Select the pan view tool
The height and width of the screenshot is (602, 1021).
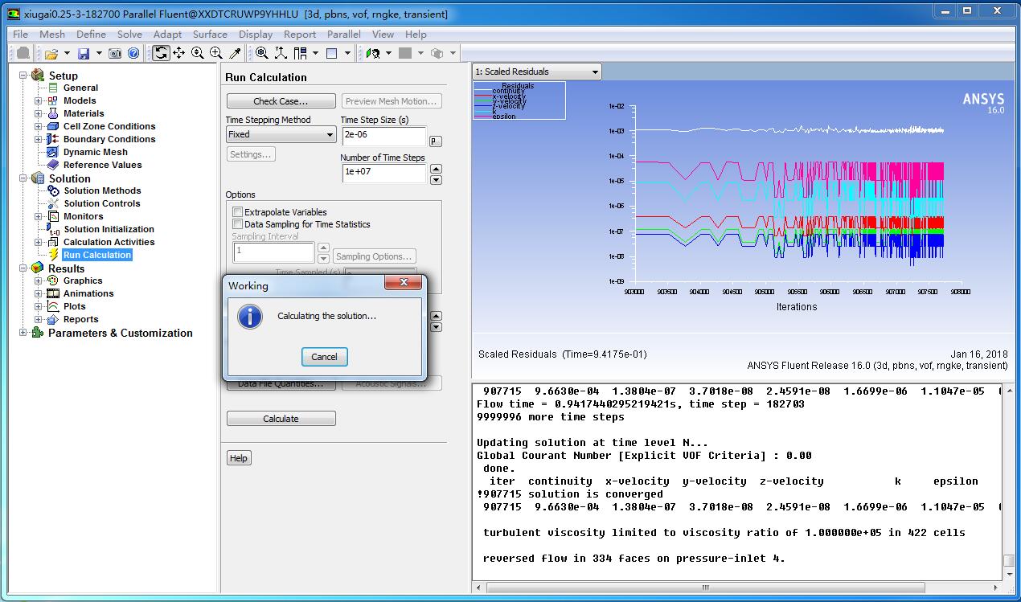(178, 53)
